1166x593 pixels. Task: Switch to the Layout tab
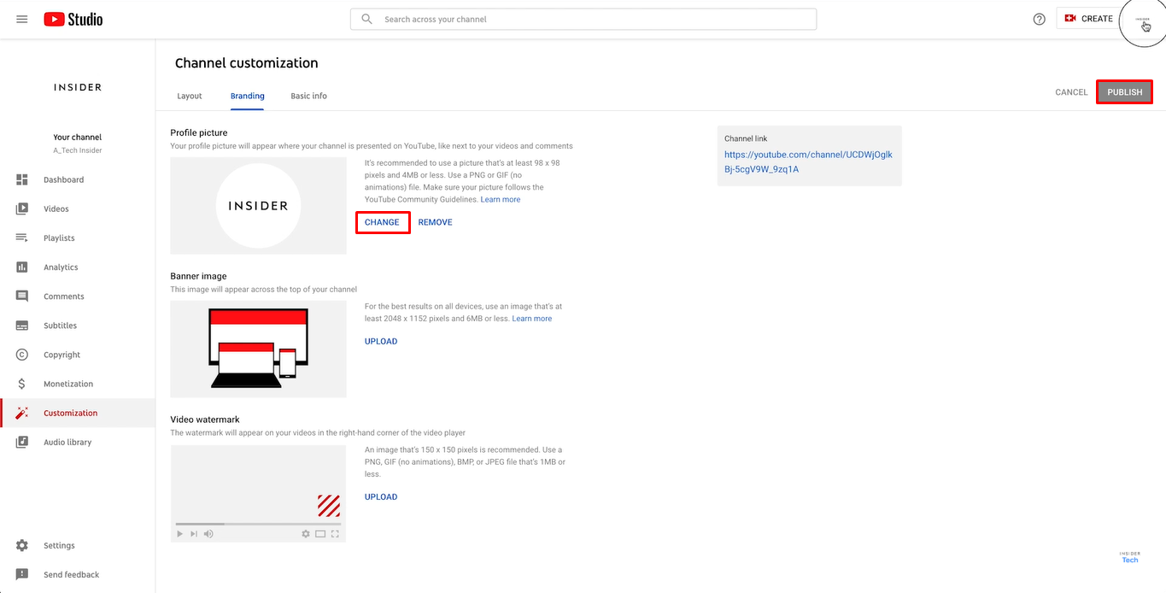[189, 96]
